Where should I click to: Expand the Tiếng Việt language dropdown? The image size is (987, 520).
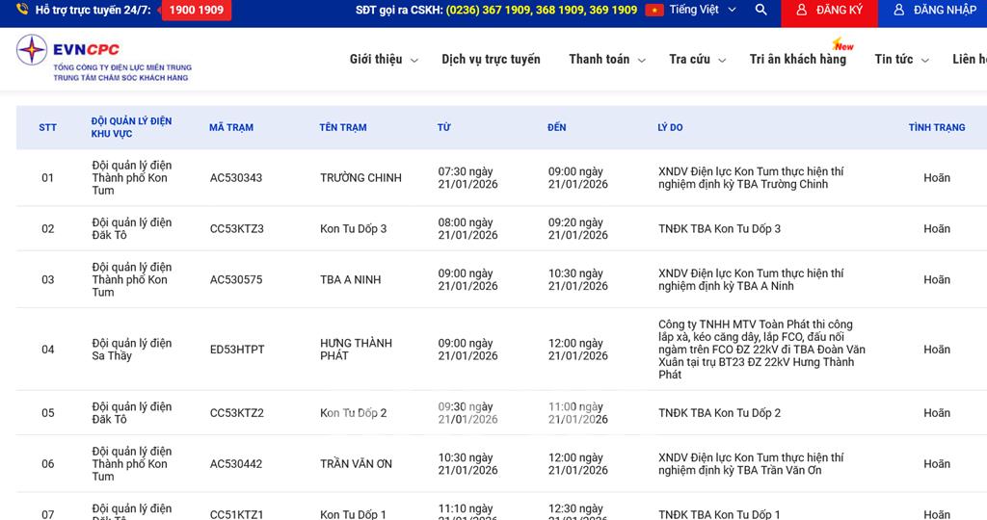[732, 10]
